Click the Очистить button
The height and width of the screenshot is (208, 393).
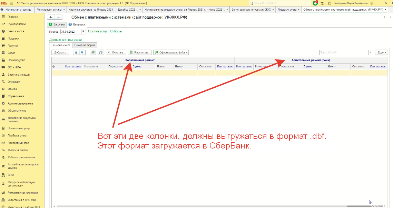116,53
